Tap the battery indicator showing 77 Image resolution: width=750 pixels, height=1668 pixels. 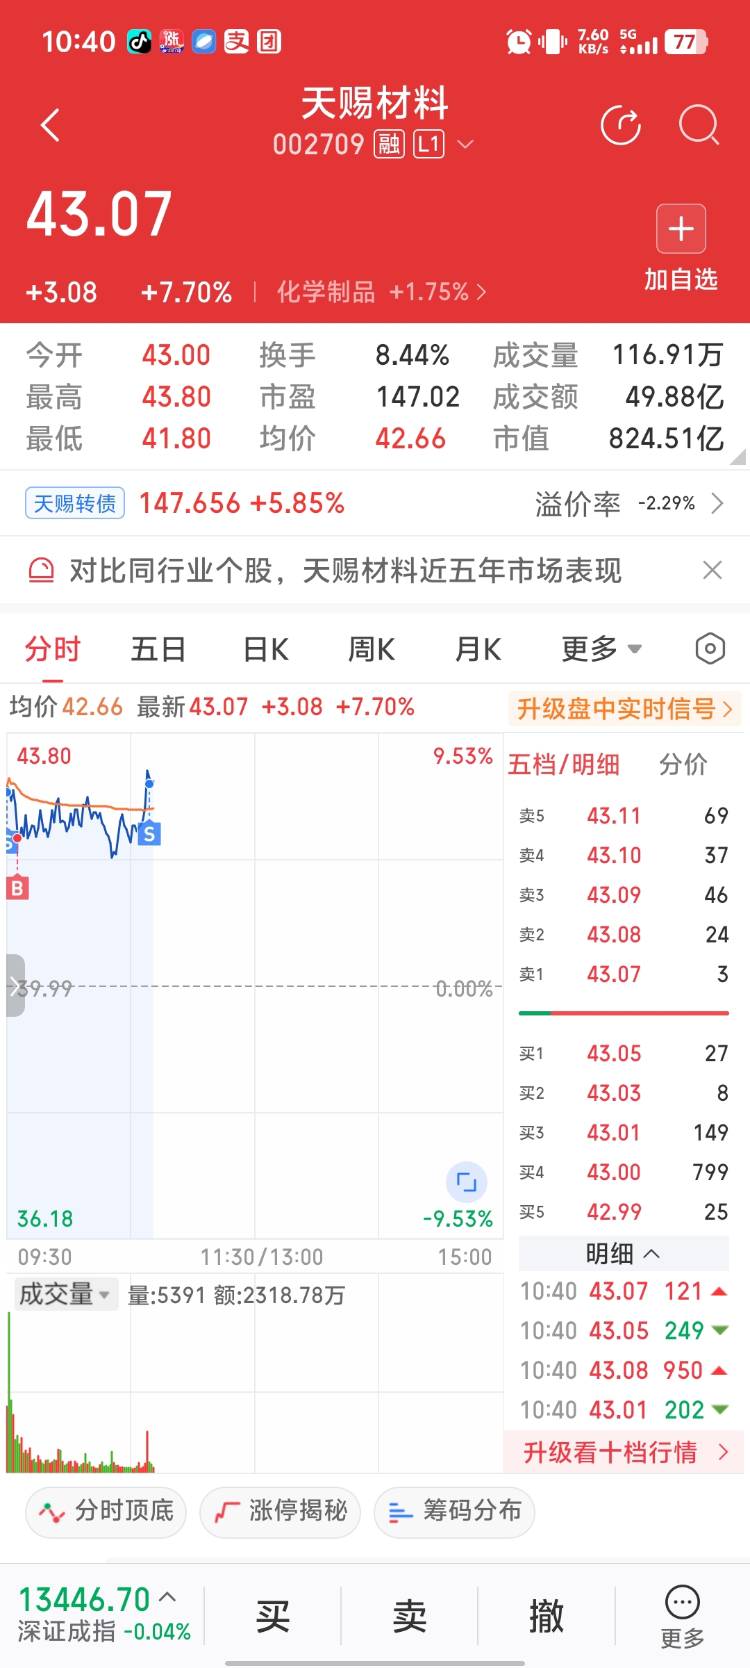686,42
